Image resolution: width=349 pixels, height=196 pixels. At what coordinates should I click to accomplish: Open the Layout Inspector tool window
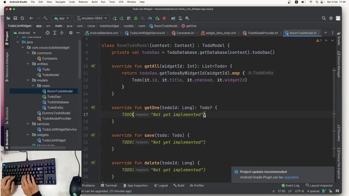[x=320, y=185]
